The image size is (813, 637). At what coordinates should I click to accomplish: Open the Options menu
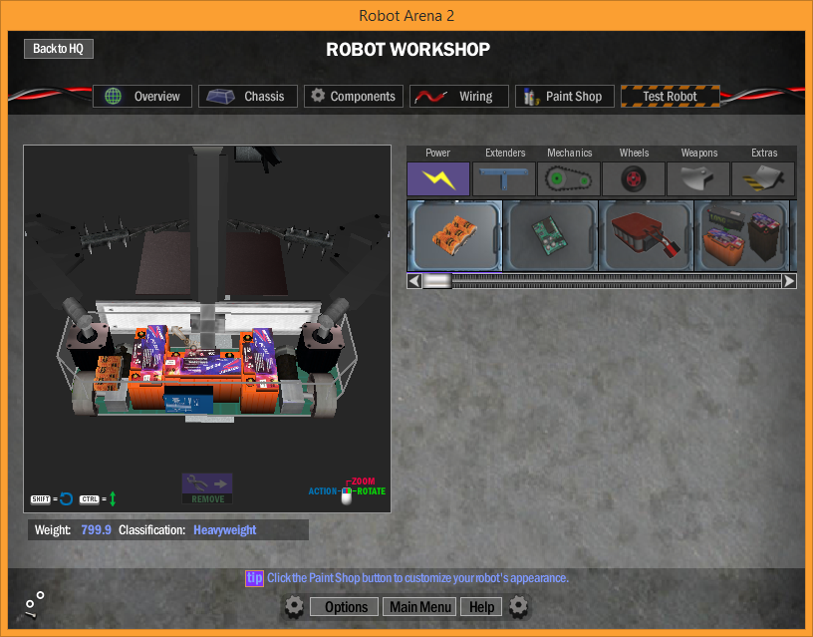[x=346, y=607]
